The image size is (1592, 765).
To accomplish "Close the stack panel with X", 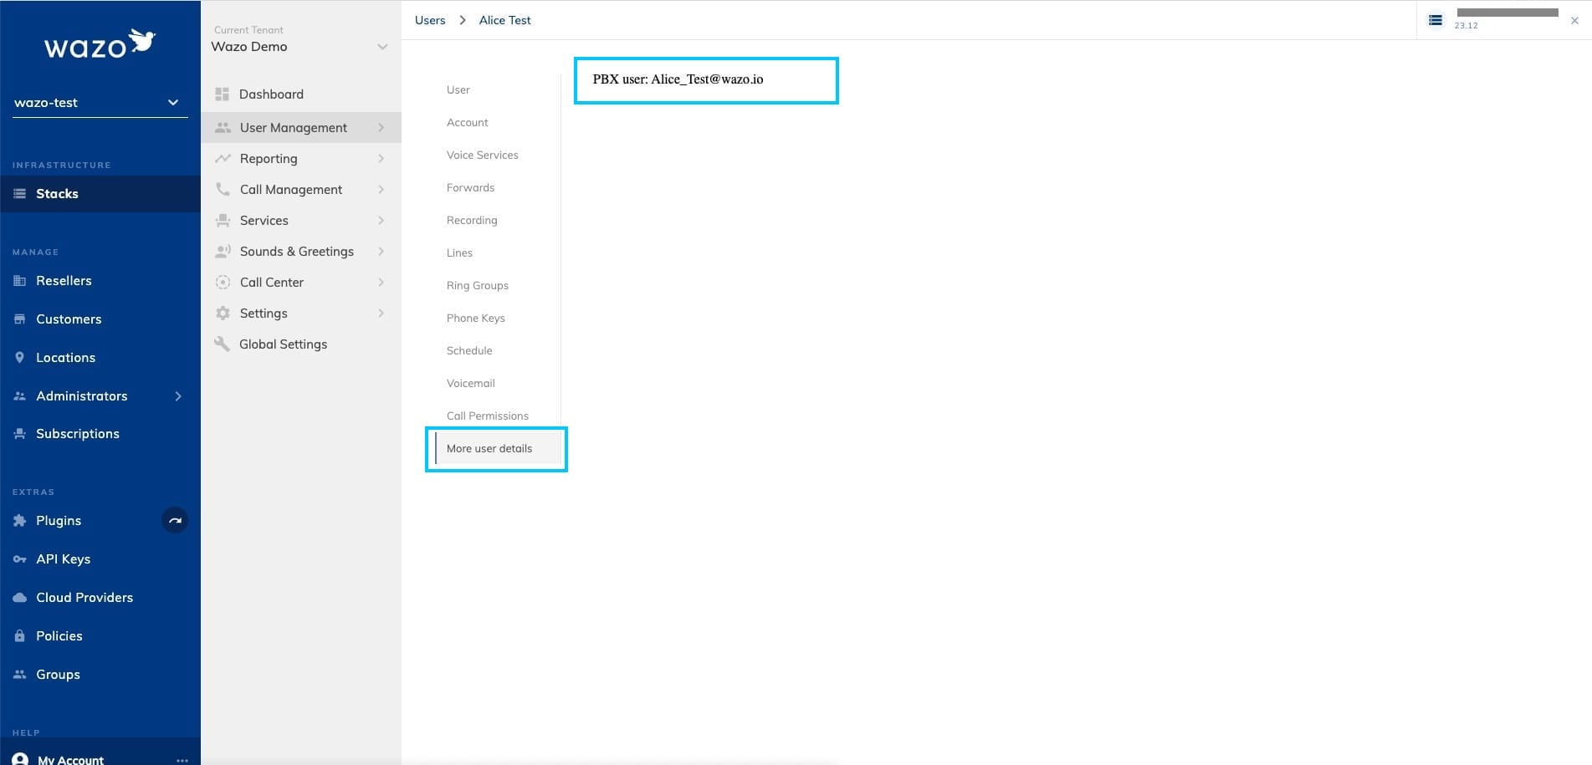I will (1574, 21).
